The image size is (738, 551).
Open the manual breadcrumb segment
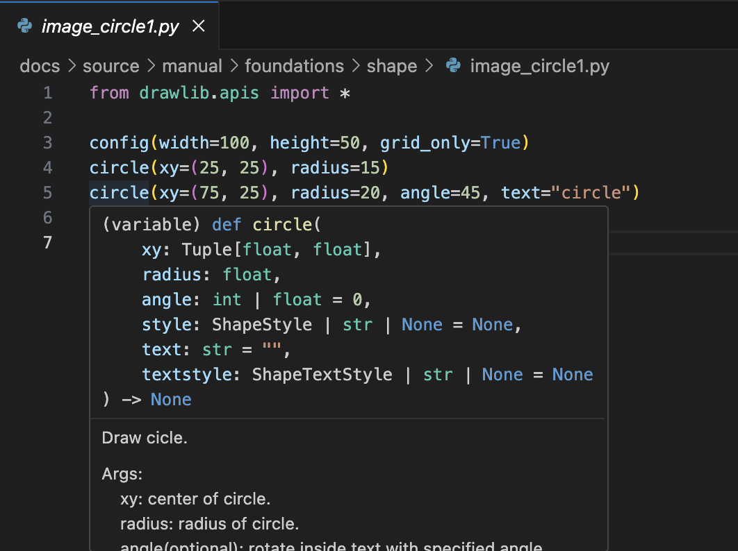tap(192, 66)
